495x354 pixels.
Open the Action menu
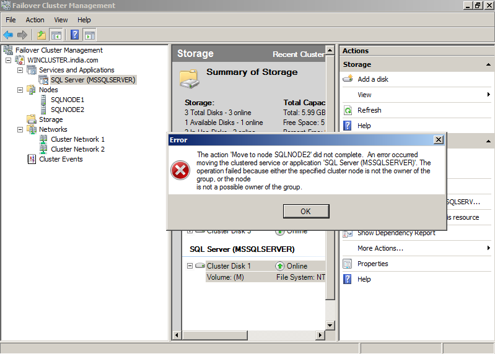tap(35, 20)
